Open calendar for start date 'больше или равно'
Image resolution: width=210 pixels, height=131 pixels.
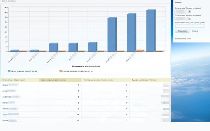(x=189, y=12)
